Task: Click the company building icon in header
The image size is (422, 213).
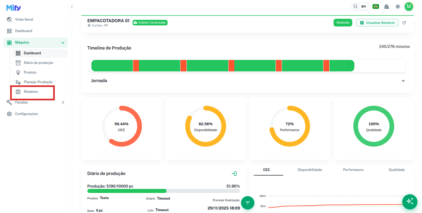Action: pos(386,6)
